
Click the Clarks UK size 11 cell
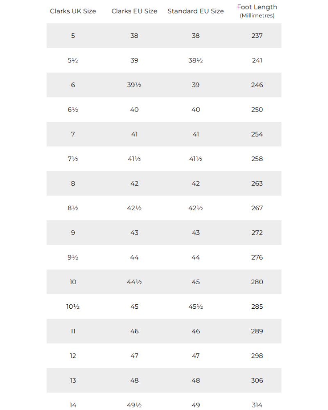point(73,331)
